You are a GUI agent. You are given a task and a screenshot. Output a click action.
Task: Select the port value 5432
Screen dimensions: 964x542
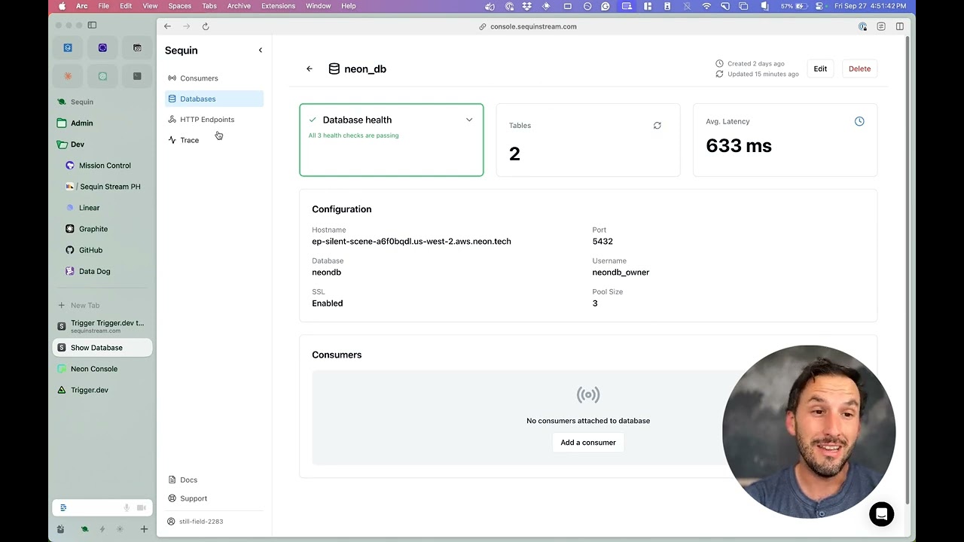pos(602,242)
